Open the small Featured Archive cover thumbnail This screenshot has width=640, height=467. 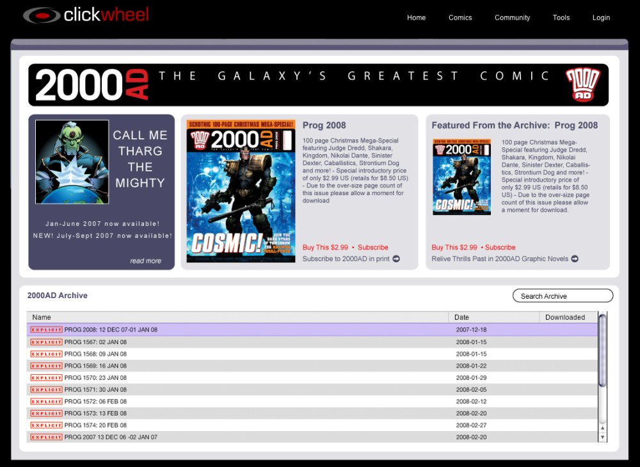coord(461,177)
